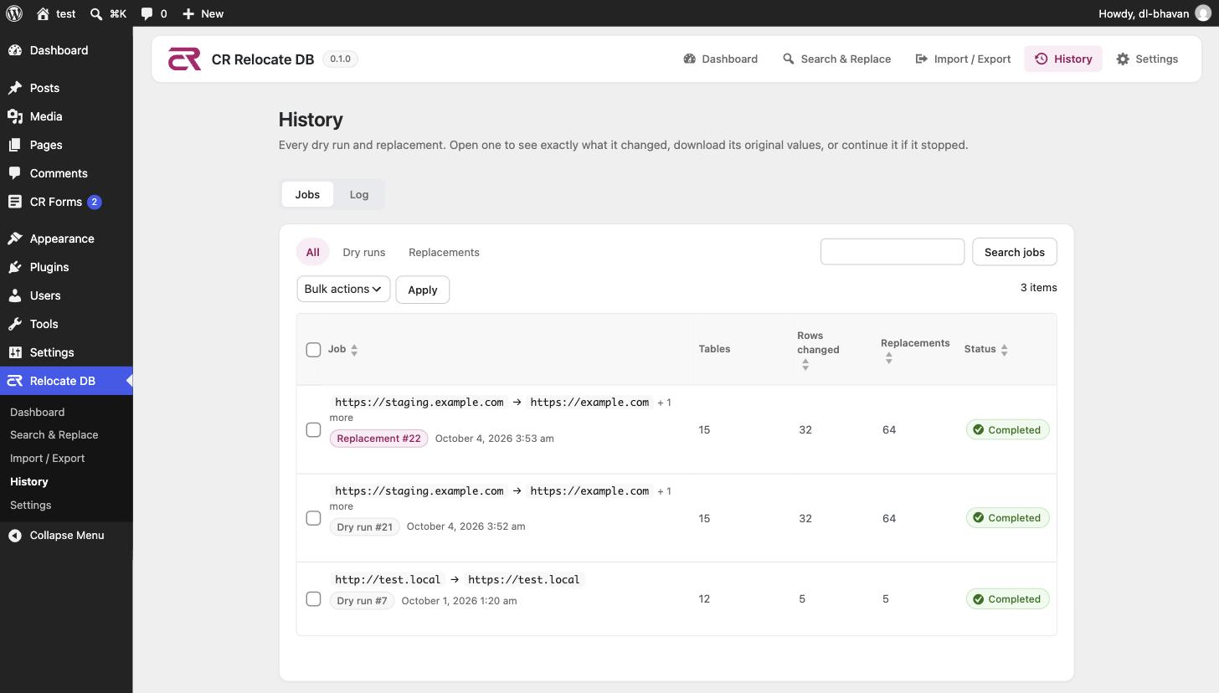
Task: Check the Dry run #21 row checkbox
Action: point(313,518)
